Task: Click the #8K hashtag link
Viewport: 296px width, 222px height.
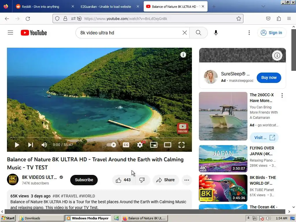Action: (56, 196)
